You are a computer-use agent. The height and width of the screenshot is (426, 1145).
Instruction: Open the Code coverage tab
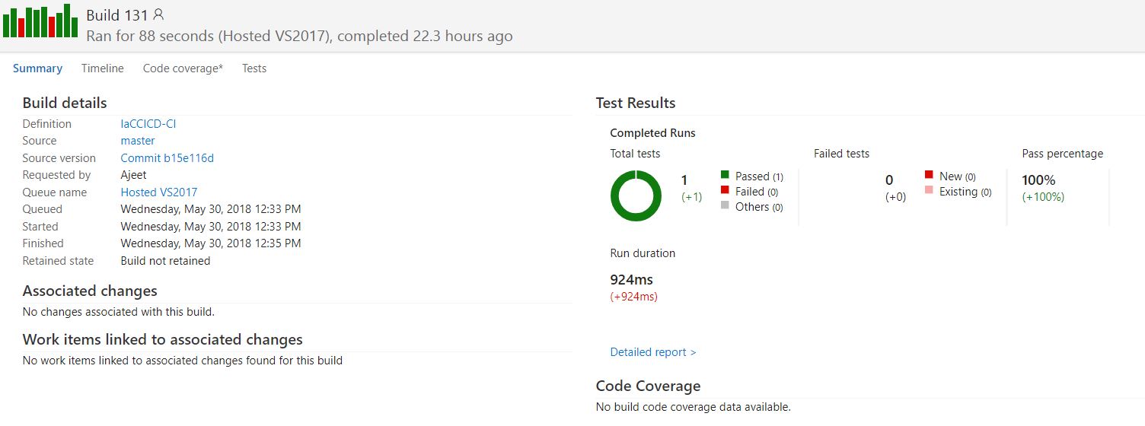tap(183, 68)
